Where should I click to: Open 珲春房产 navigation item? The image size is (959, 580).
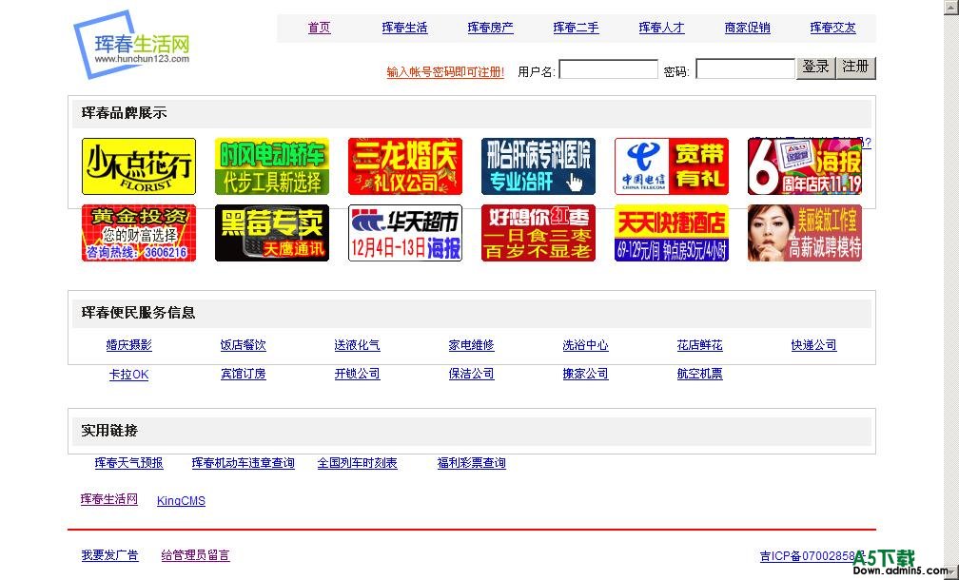click(x=491, y=28)
